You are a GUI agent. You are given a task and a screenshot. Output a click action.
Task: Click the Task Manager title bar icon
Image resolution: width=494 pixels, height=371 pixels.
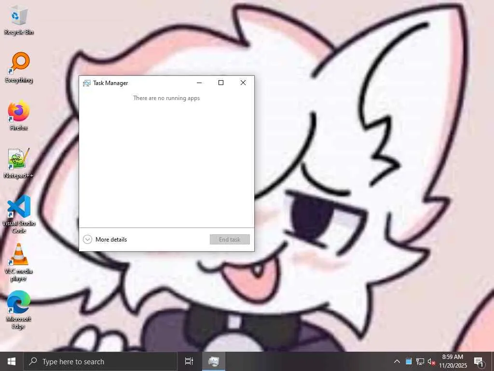click(87, 83)
